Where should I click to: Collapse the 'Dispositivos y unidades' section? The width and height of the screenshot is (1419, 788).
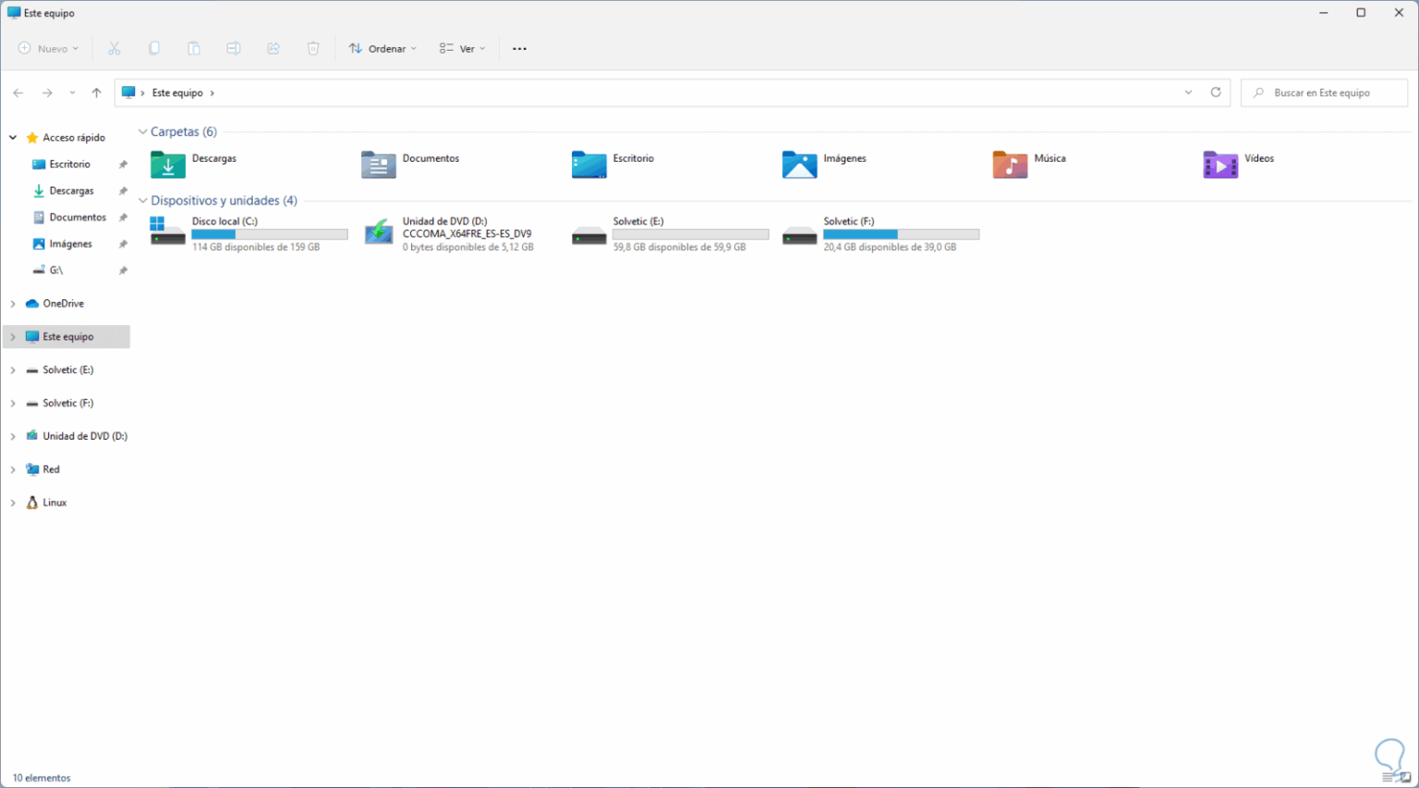click(x=142, y=200)
